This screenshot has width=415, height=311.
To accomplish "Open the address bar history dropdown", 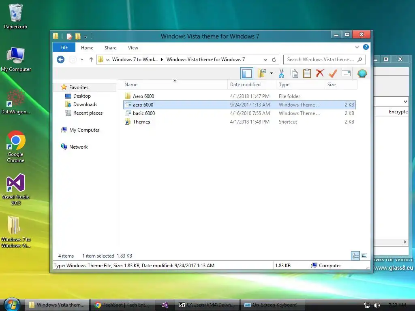I will pyautogui.click(x=265, y=60).
